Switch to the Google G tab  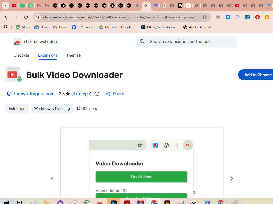pos(164,5)
